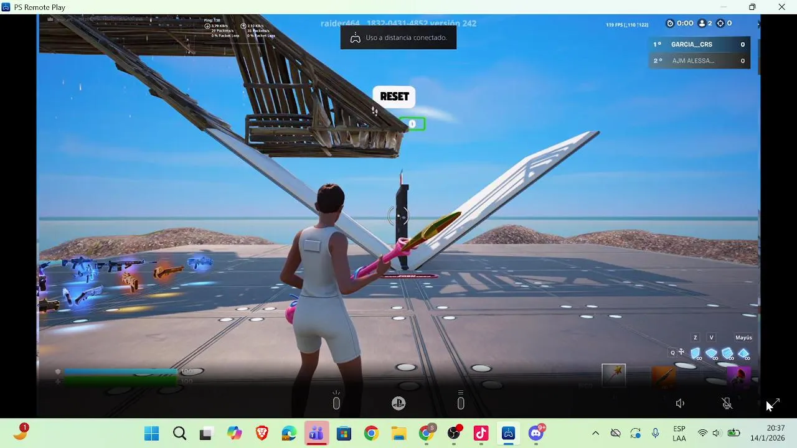Select the orange weapon inventory slot
Viewport: 797px width, 448px height.
(663, 377)
